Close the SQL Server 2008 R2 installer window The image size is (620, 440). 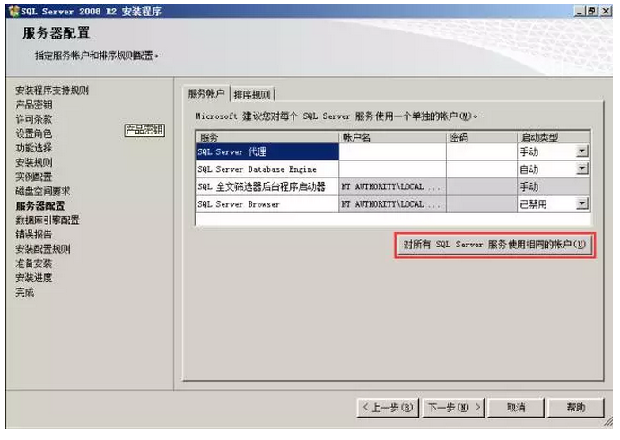click(606, 11)
